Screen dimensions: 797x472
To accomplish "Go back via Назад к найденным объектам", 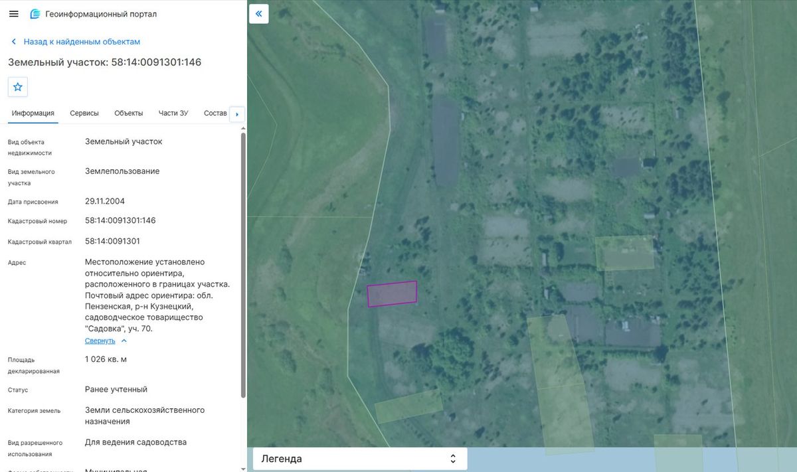I will click(x=82, y=42).
